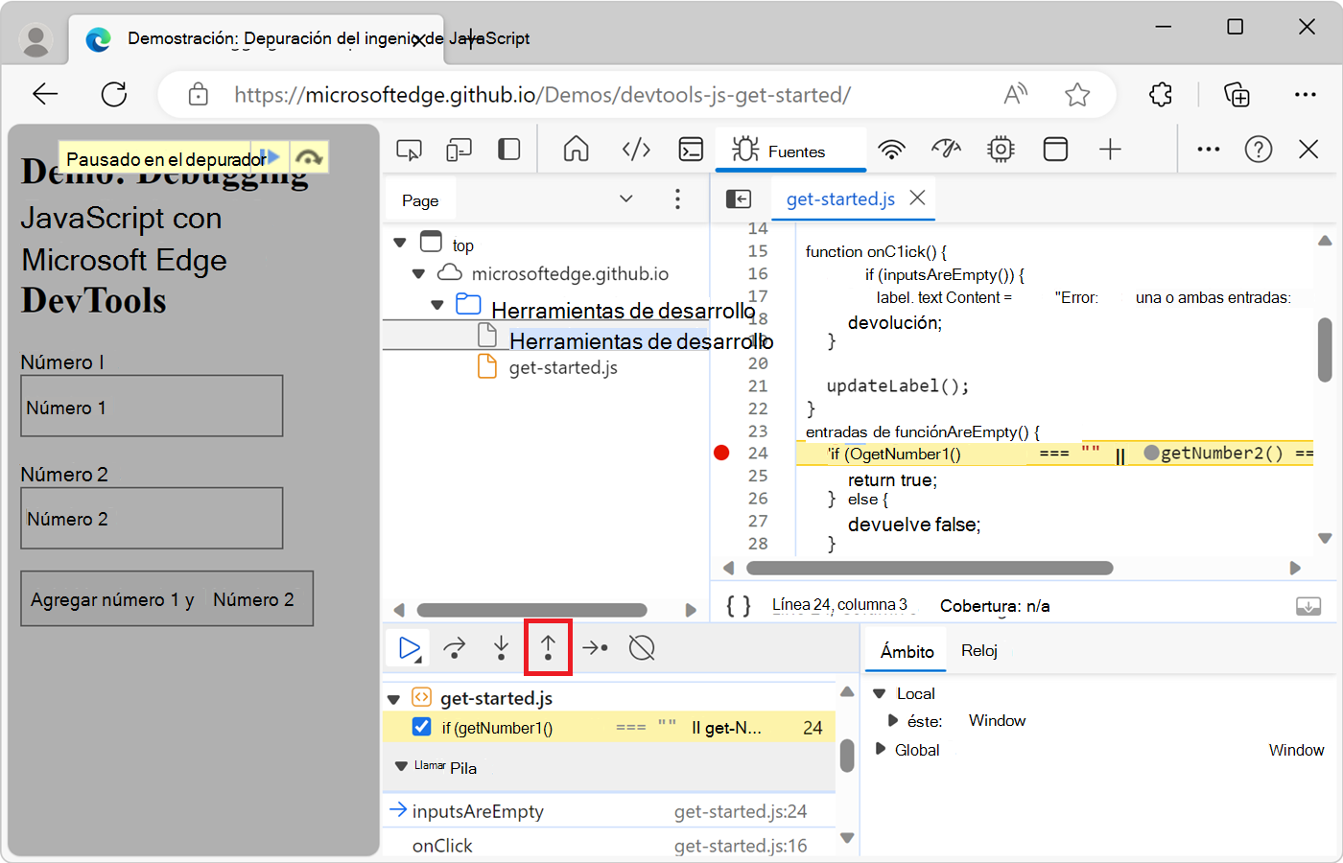This screenshot has height=863, width=1343.
Task: Deactivate breakpoints using the crossed icon
Action: (x=641, y=648)
